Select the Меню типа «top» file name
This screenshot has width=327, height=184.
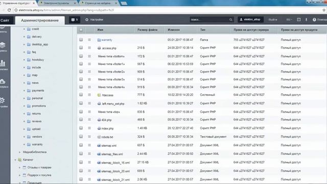click(109, 112)
